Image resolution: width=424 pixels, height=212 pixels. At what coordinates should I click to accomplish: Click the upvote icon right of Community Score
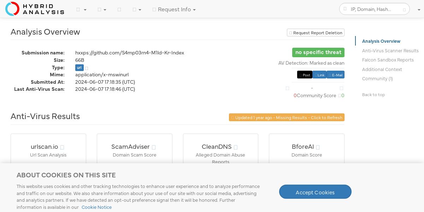341,88
